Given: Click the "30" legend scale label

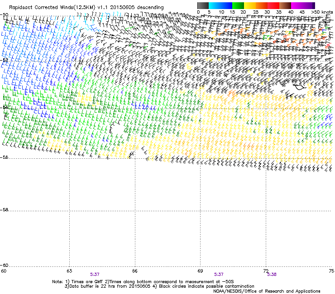Looking at the screenshot, I should click(x=267, y=12).
